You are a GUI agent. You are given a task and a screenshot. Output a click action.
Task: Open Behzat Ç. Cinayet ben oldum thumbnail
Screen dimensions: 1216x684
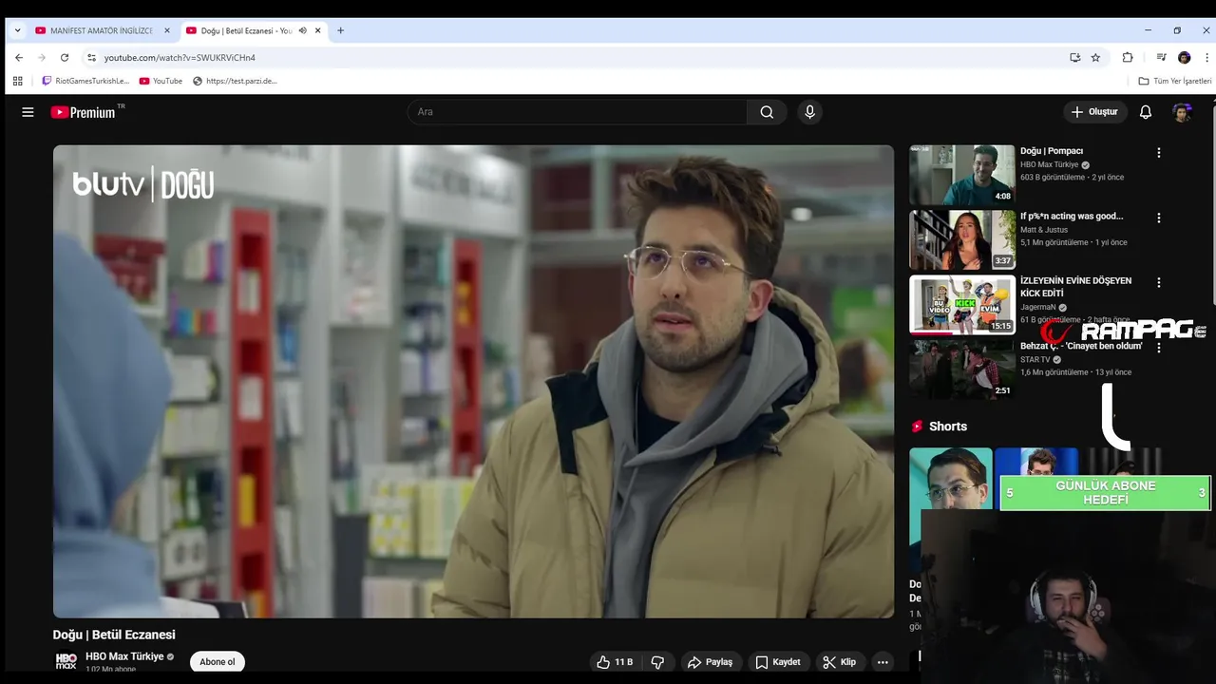[x=962, y=369]
